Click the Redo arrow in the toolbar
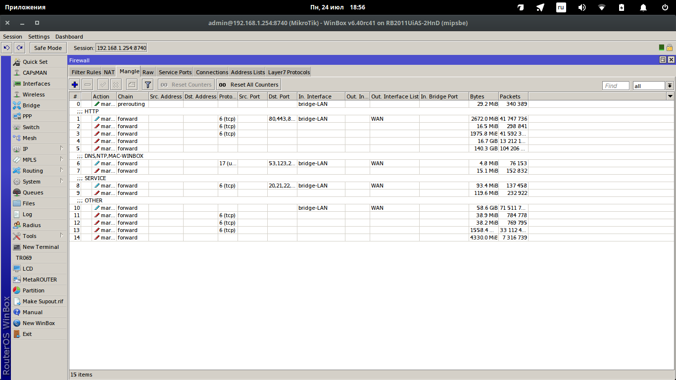Viewport: 676px width, 380px height. [x=19, y=48]
